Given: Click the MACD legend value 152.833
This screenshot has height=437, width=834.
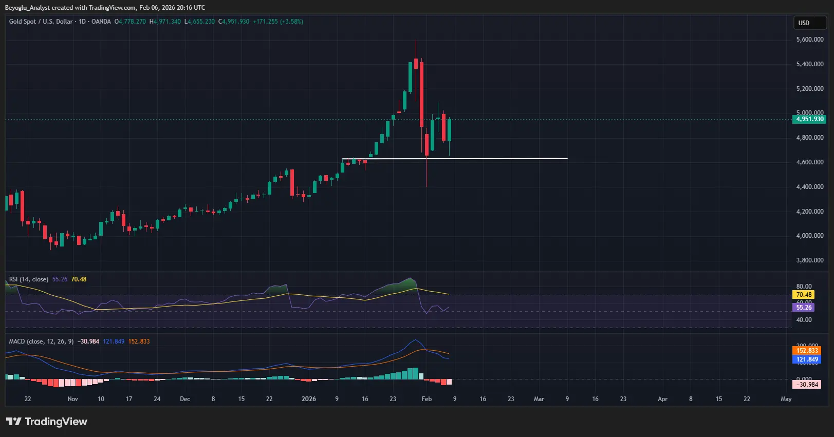Looking at the screenshot, I should click(x=139, y=341).
